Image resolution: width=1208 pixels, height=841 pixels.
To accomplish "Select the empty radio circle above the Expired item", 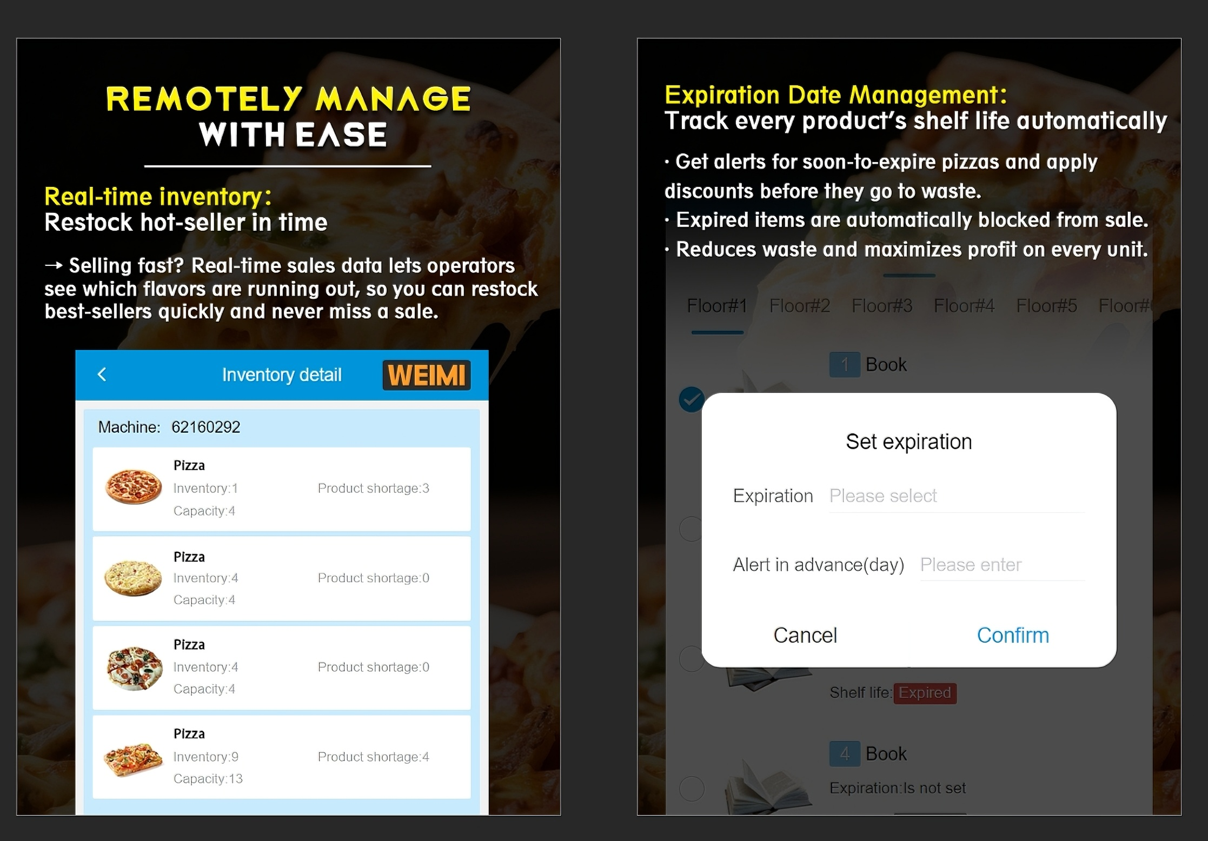I will coord(690,529).
